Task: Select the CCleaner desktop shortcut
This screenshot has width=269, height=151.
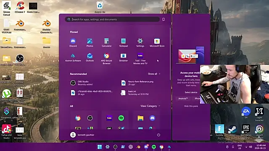Action: [x=20, y=7]
